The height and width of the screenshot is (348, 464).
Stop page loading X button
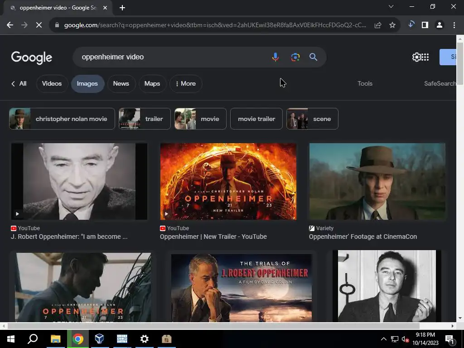tap(39, 25)
